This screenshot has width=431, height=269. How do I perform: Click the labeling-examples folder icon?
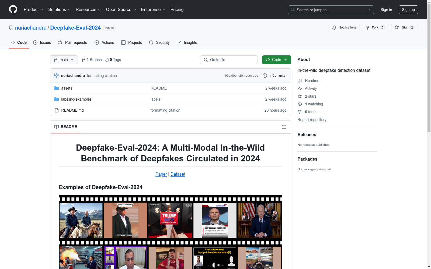tap(57, 99)
